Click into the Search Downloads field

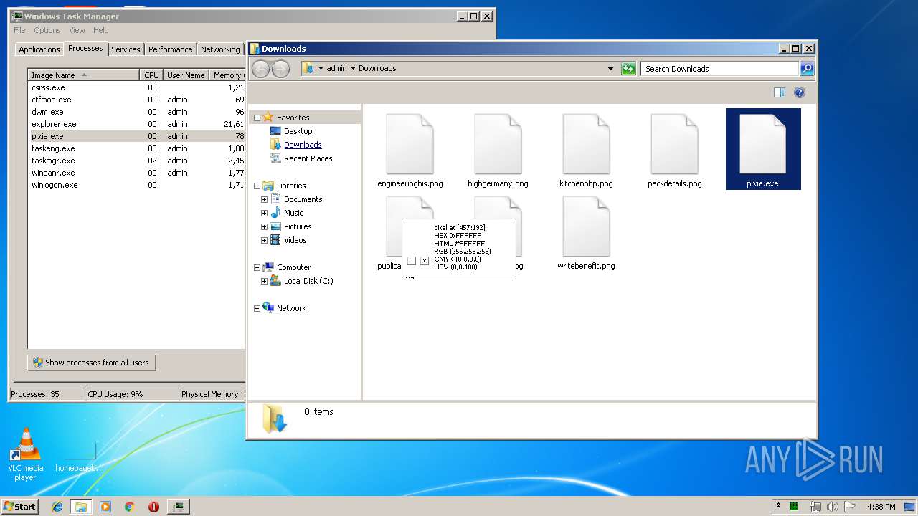(719, 69)
